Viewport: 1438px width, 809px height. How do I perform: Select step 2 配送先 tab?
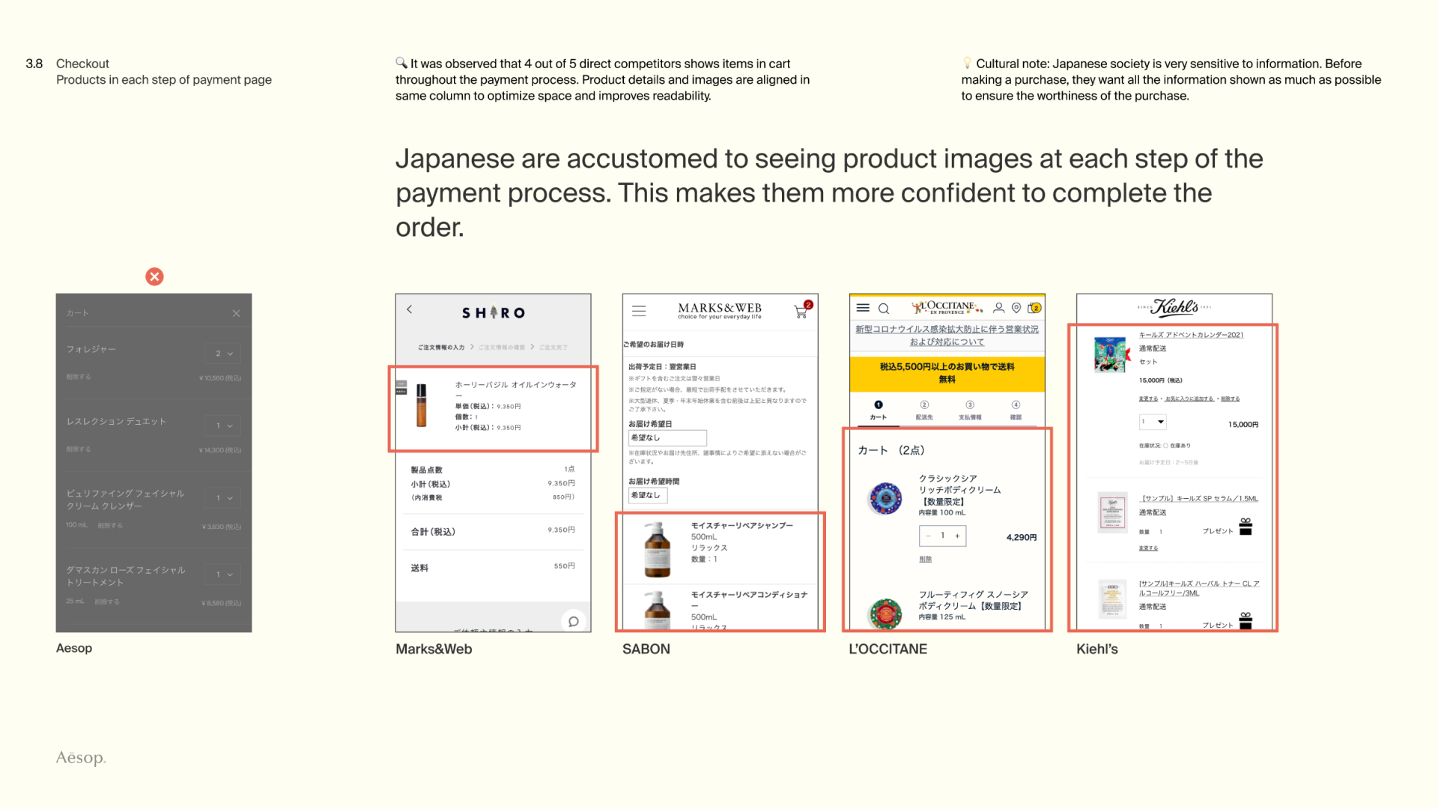[x=924, y=410]
